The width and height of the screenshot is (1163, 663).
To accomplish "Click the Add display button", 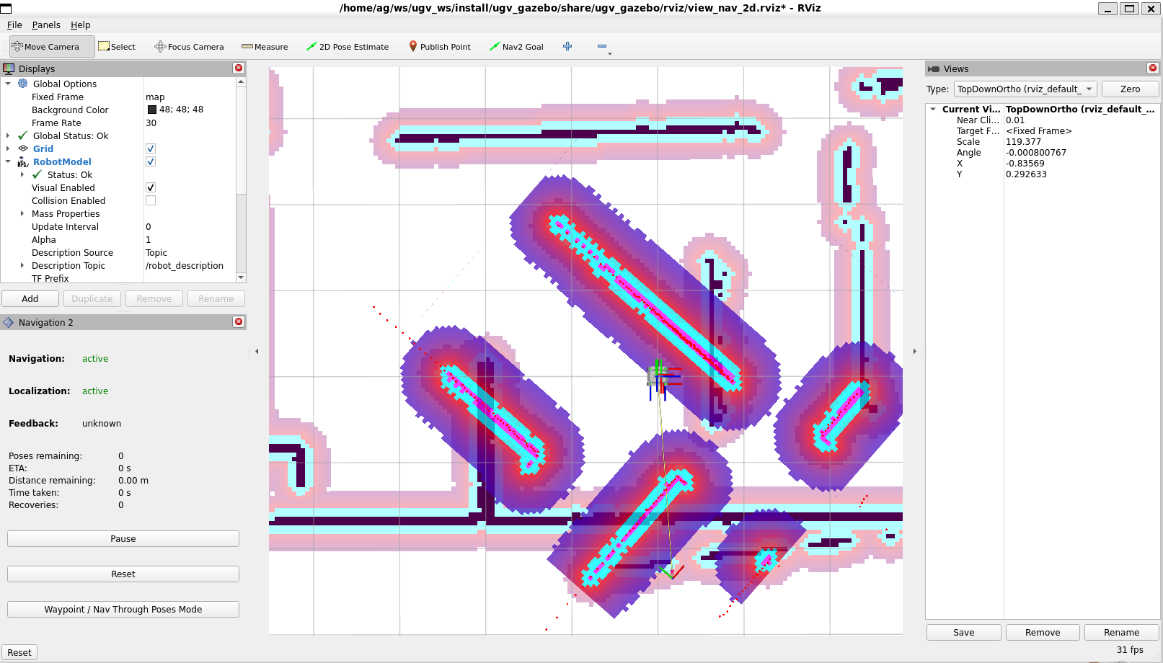I will tap(30, 298).
